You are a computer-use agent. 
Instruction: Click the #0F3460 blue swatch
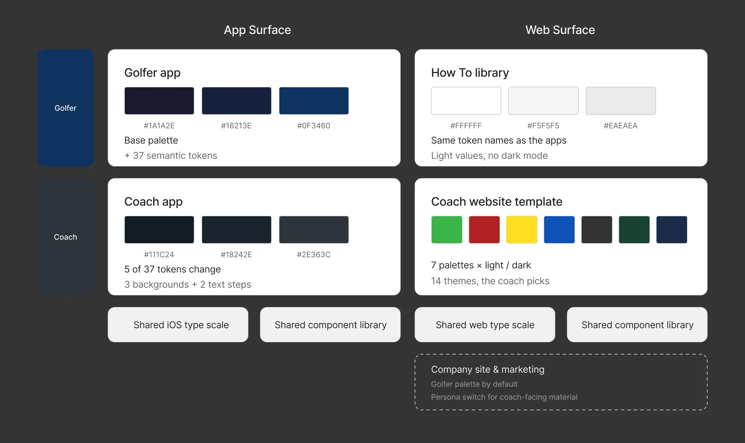click(x=314, y=100)
